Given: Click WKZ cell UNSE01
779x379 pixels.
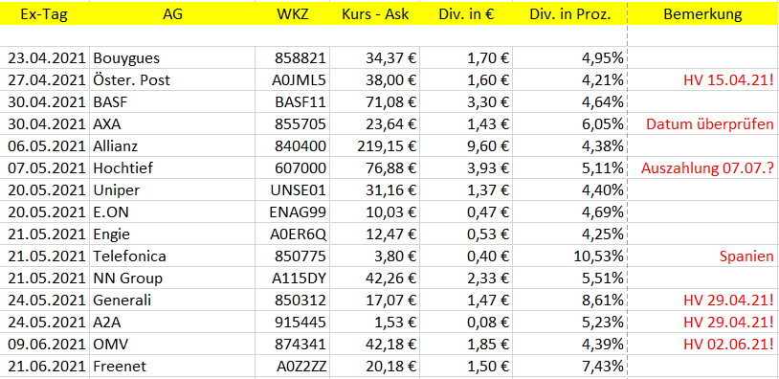Looking at the screenshot, I should click(x=293, y=189).
